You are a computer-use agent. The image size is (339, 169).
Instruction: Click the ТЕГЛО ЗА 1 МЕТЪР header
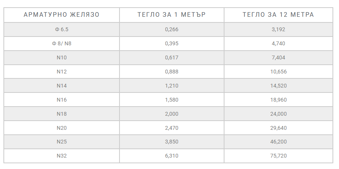171,15
